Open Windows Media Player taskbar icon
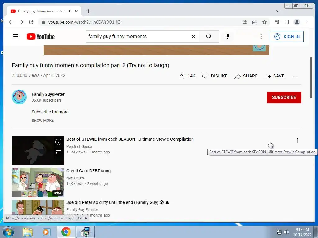 click(46, 232)
